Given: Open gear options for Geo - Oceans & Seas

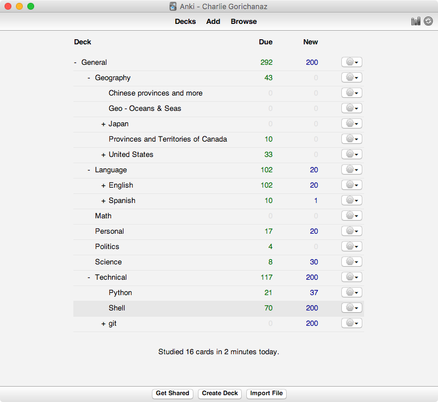Looking at the screenshot, I should [x=352, y=108].
